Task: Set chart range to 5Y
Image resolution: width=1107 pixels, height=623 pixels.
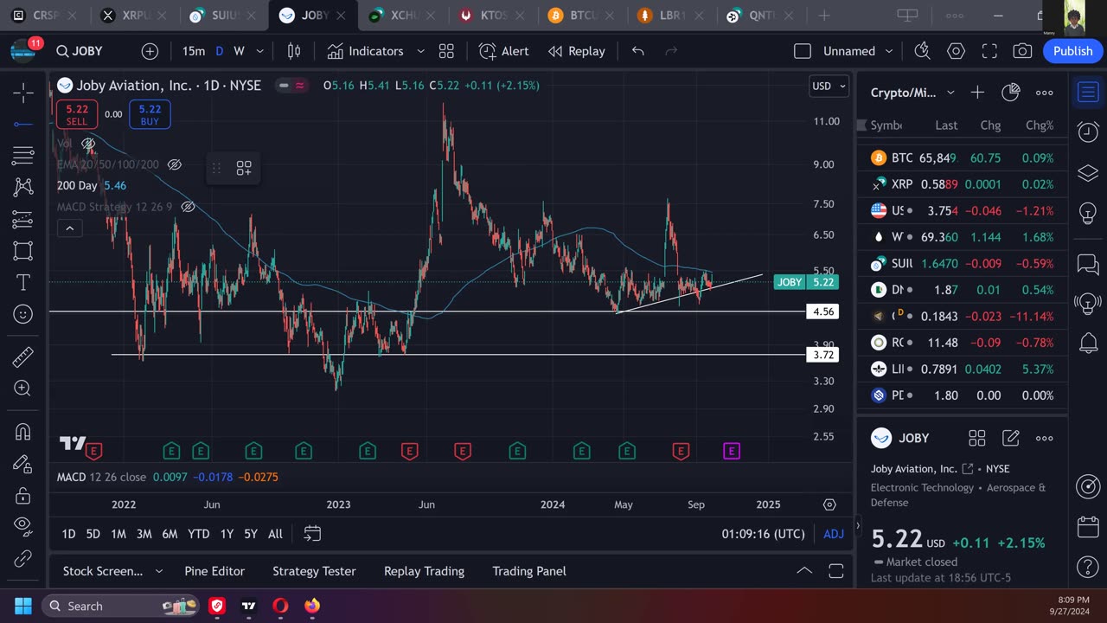Action: click(250, 534)
